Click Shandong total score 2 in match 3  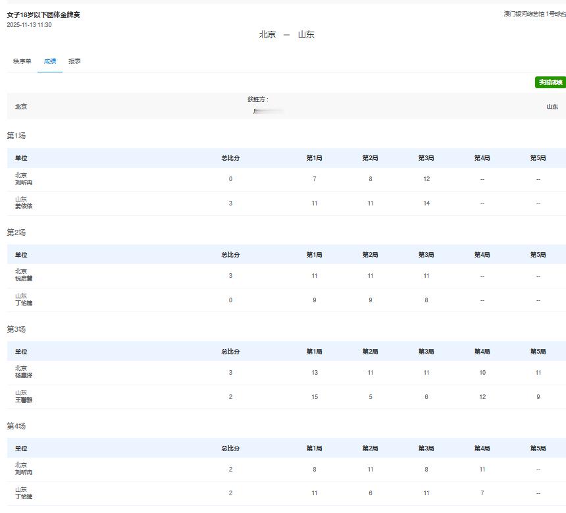[230, 397]
